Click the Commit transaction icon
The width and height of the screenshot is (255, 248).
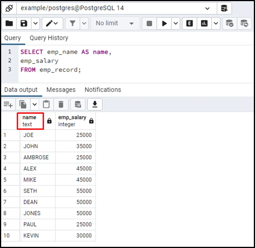click(229, 23)
